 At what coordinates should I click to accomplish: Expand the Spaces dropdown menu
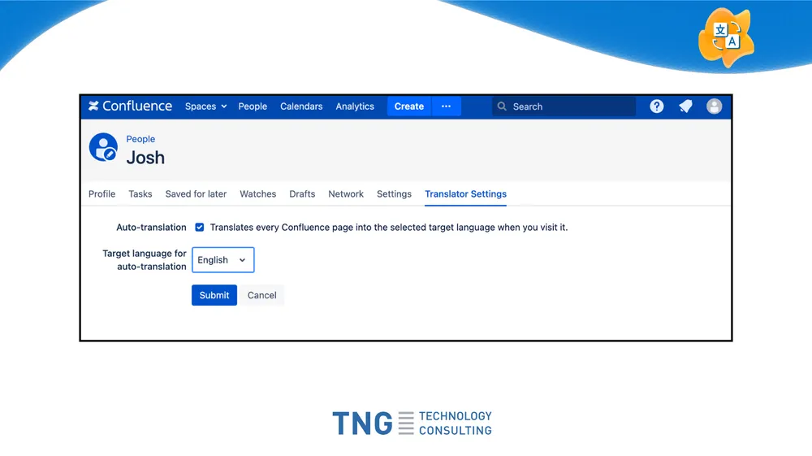tap(205, 106)
